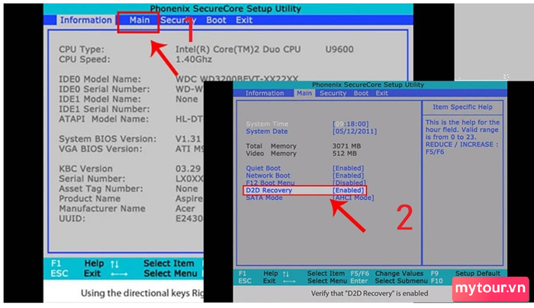Toggle the Quiet Boot [Enabled] value

coord(348,168)
